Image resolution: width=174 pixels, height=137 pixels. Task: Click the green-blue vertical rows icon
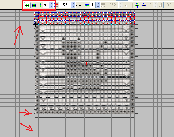[x=40, y=5]
